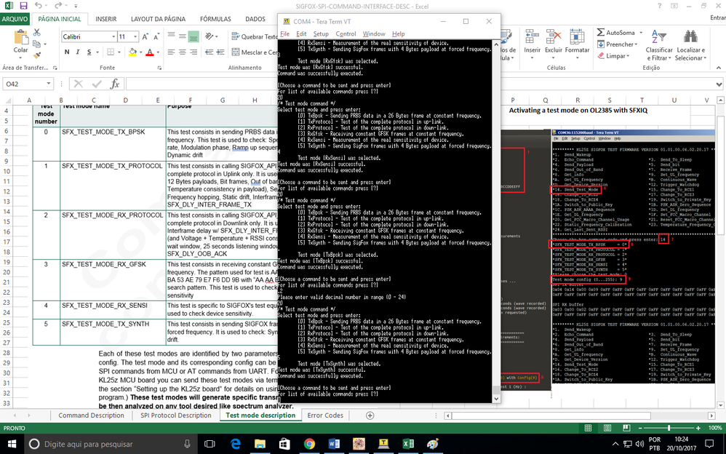Apply yellow fill color bucket
The height and width of the screenshot is (454, 726).
(x=133, y=52)
